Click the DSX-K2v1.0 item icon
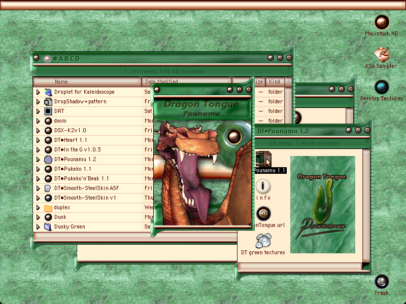This screenshot has height=304, width=406. pyautogui.click(x=48, y=131)
